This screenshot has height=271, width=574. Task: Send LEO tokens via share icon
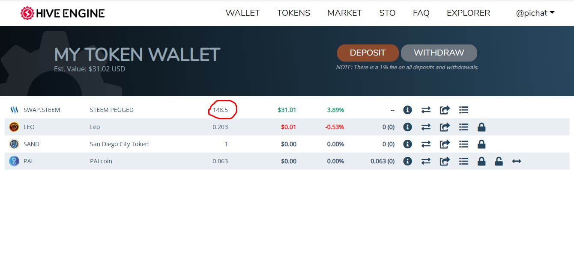click(445, 127)
